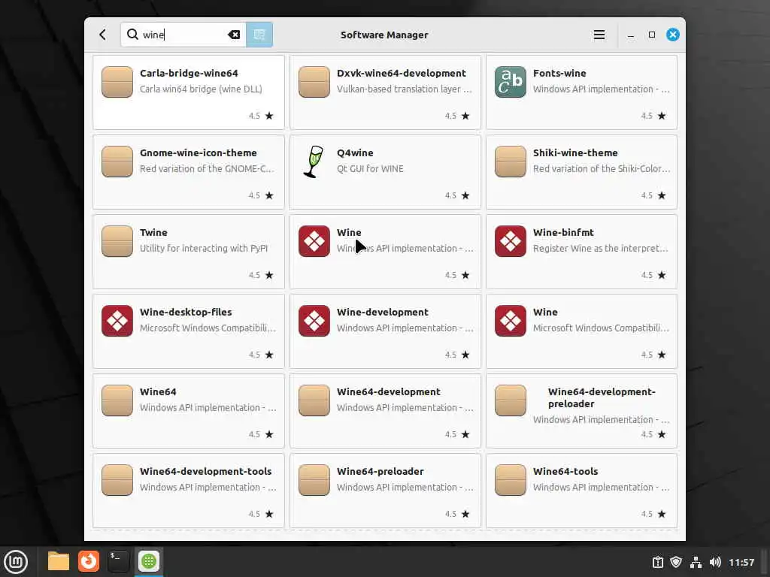Viewport: 770px width, 577px height.
Task: Open the Wine64-preloader package icon
Action: click(314, 480)
